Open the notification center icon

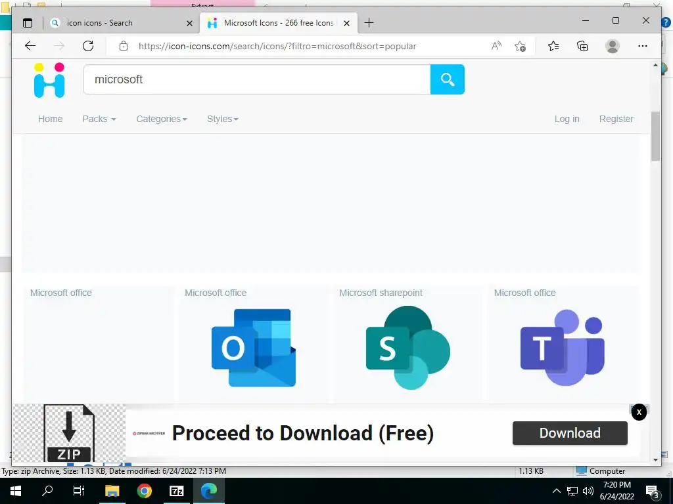click(x=653, y=492)
